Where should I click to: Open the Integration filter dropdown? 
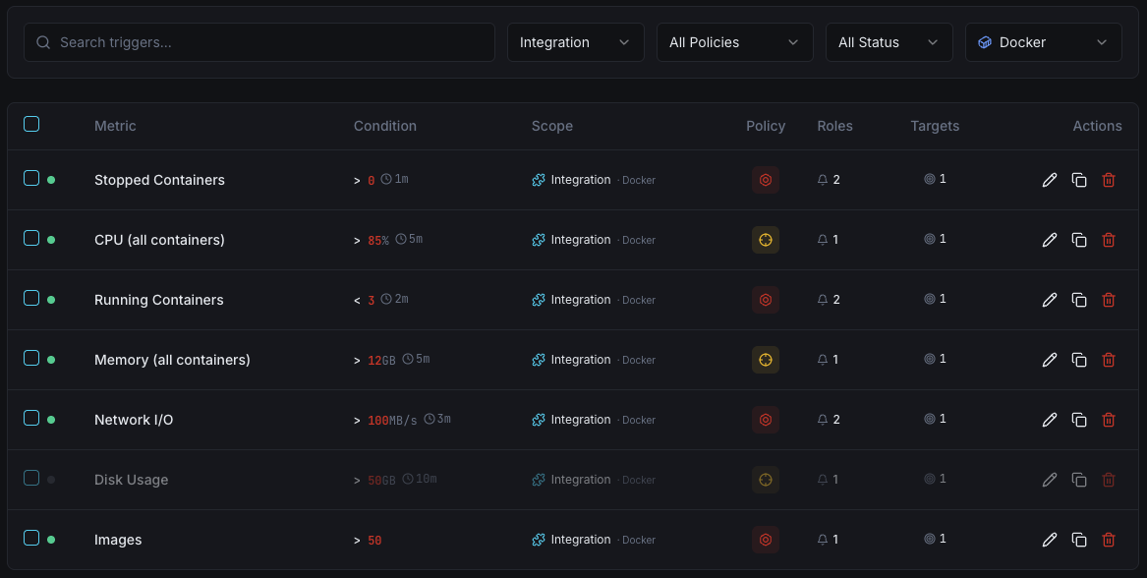click(x=575, y=41)
